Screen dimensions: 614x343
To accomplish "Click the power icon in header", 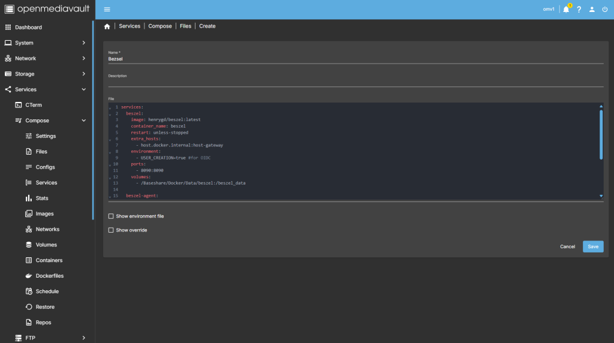I will [604, 10].
